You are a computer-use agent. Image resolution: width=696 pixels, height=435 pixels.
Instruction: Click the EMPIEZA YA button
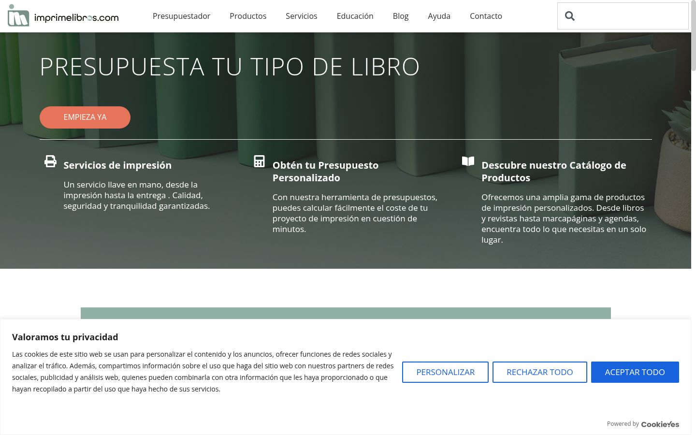[x=85, y=117]
